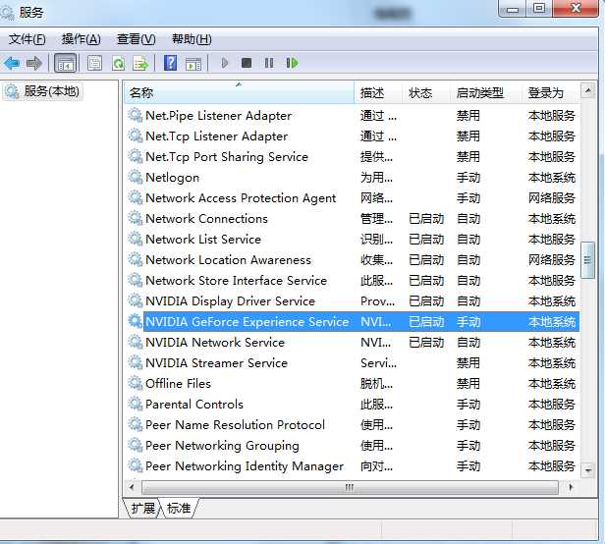Click the vertical scrollbar down arrow
This screenshot has height=544, width=605.
point(587,470)
